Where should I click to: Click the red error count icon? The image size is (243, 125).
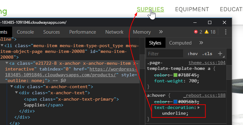pyautogui.click(x=196, y=32)
